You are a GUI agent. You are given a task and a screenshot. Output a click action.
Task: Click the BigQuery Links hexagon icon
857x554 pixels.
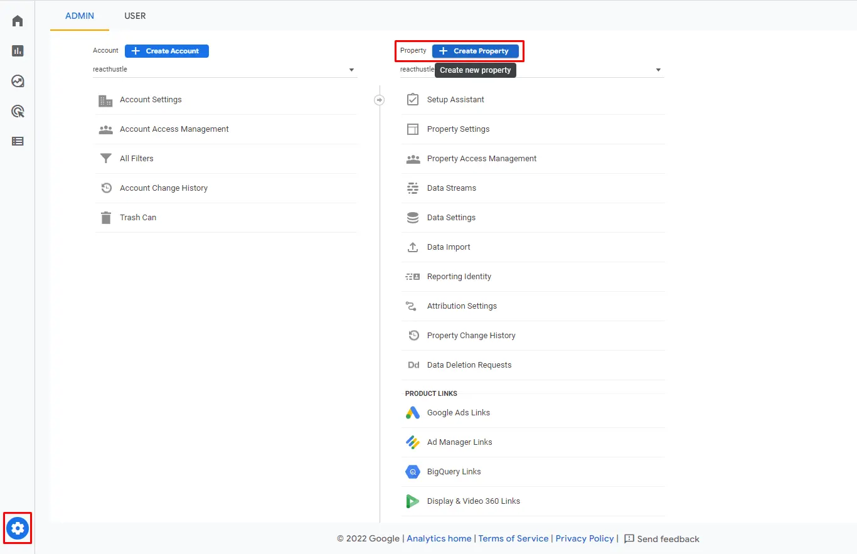pyautogui.click(x=412, y=472)
